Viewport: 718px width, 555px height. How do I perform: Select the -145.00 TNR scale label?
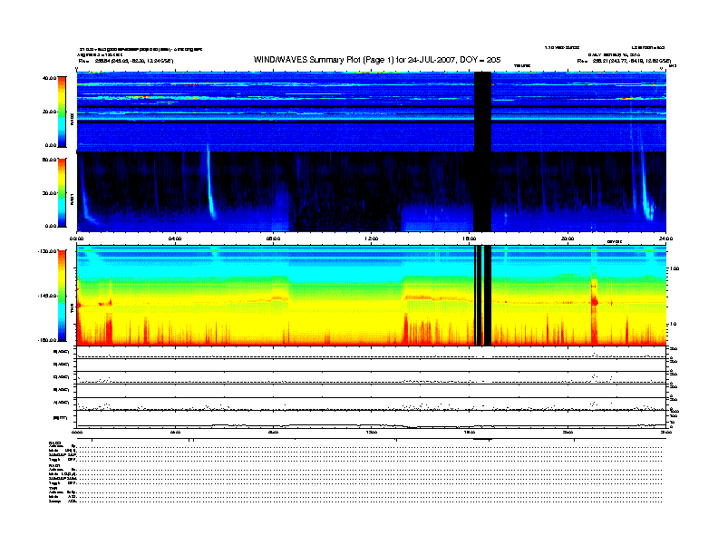47,296
